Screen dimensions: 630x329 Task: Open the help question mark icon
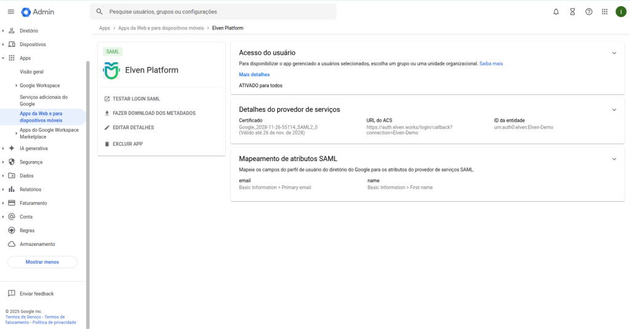click(x=589, y=12)
